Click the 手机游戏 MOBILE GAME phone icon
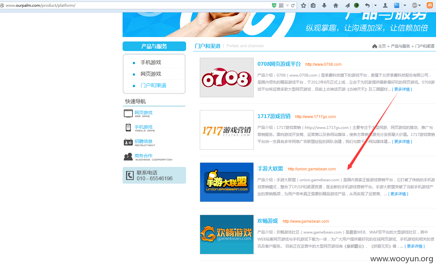436x268 pixels. pyautogui.click(x=128, y=128)
